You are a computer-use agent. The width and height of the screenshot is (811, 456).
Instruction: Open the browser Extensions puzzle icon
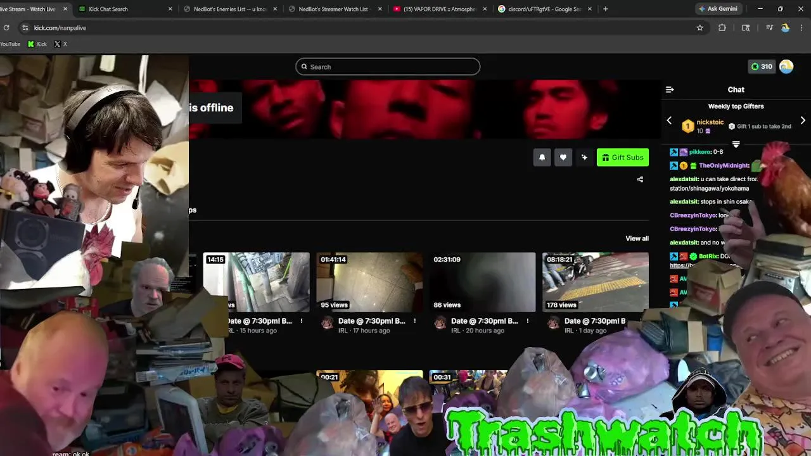[722, 28]
